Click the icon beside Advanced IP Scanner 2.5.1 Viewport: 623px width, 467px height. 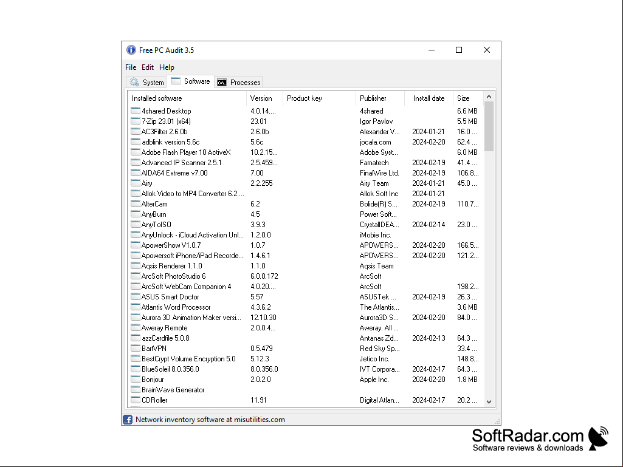tap(136, 162)
